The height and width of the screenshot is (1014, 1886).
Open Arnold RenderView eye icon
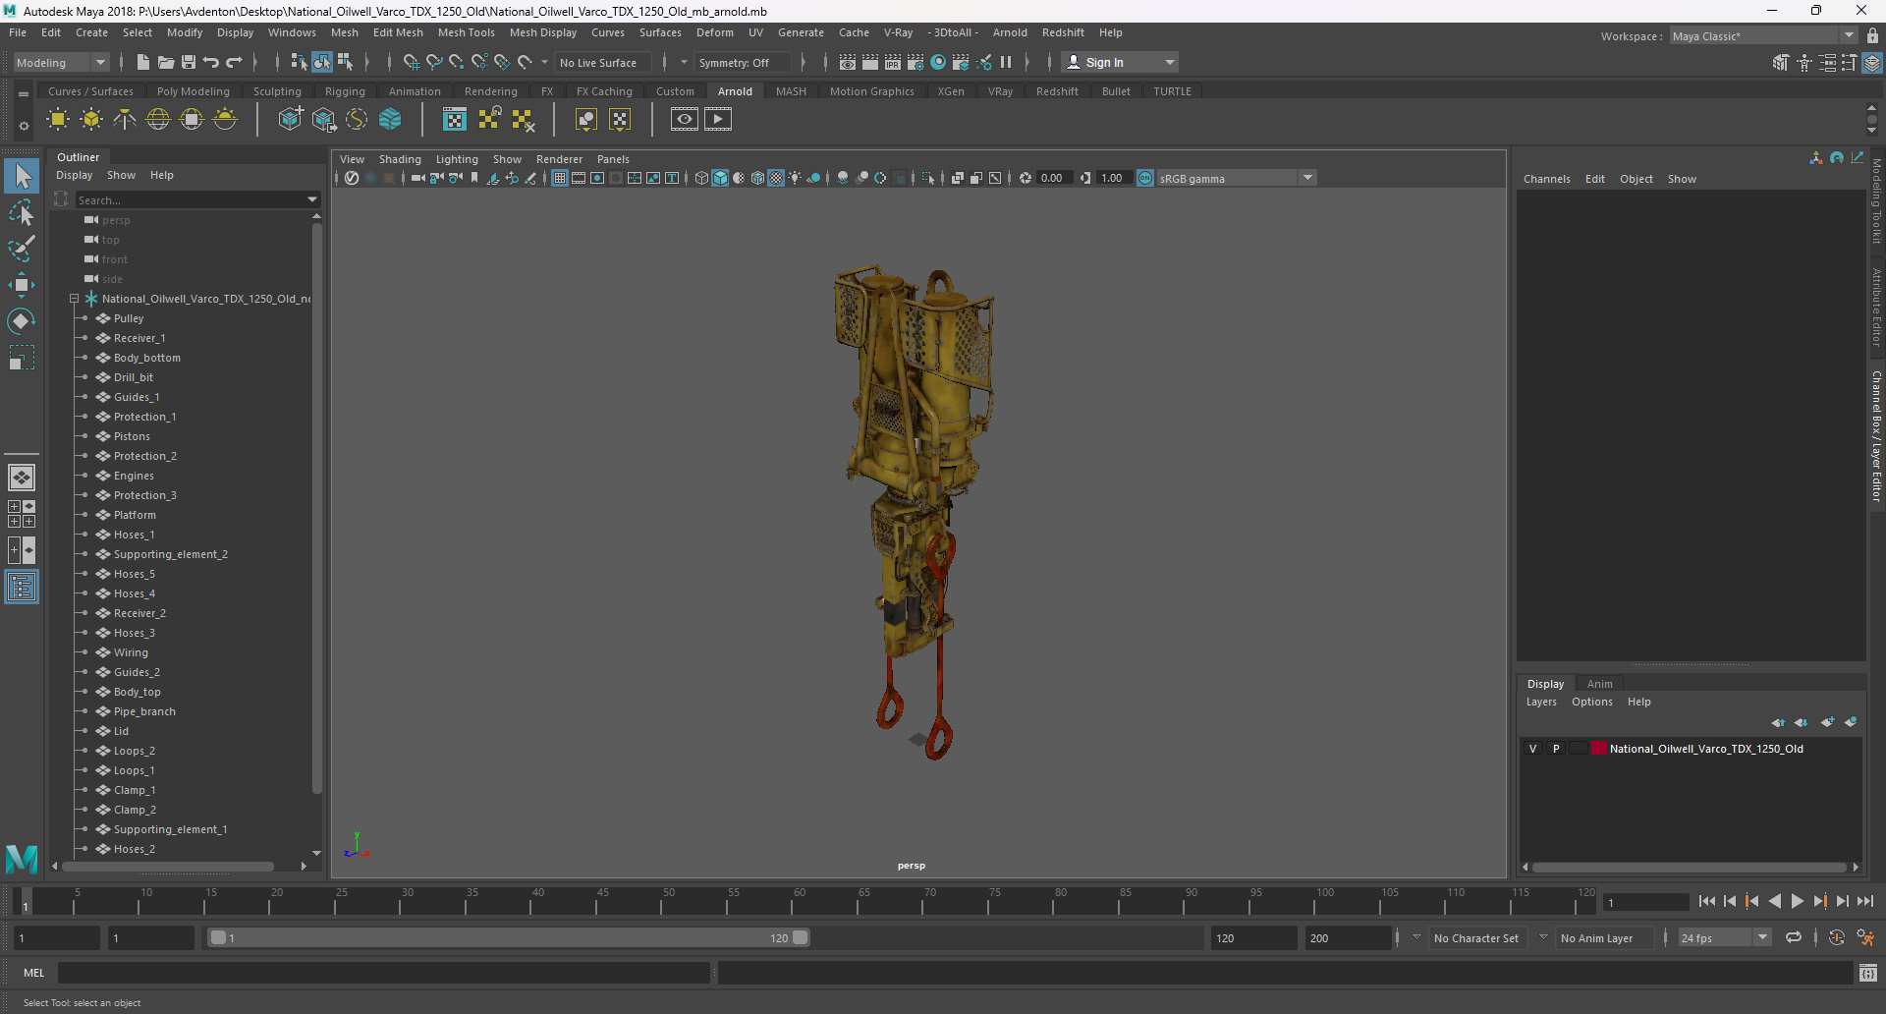(685, 120)
